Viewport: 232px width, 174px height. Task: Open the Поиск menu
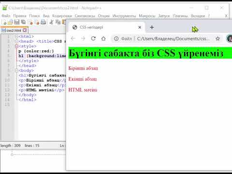[x=34, y=16]
